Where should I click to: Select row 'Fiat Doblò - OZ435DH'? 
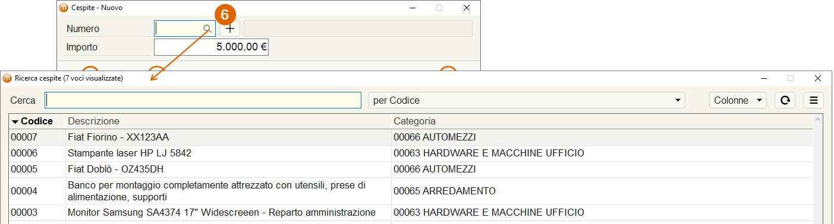411,169
